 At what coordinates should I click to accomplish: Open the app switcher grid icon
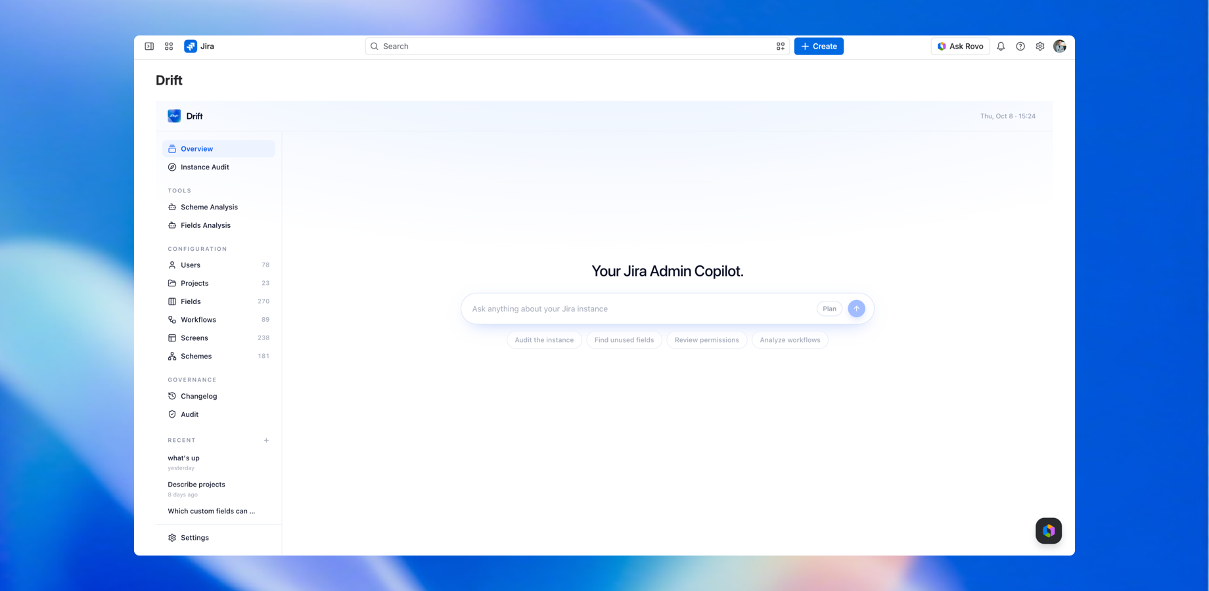coord(169,47)
